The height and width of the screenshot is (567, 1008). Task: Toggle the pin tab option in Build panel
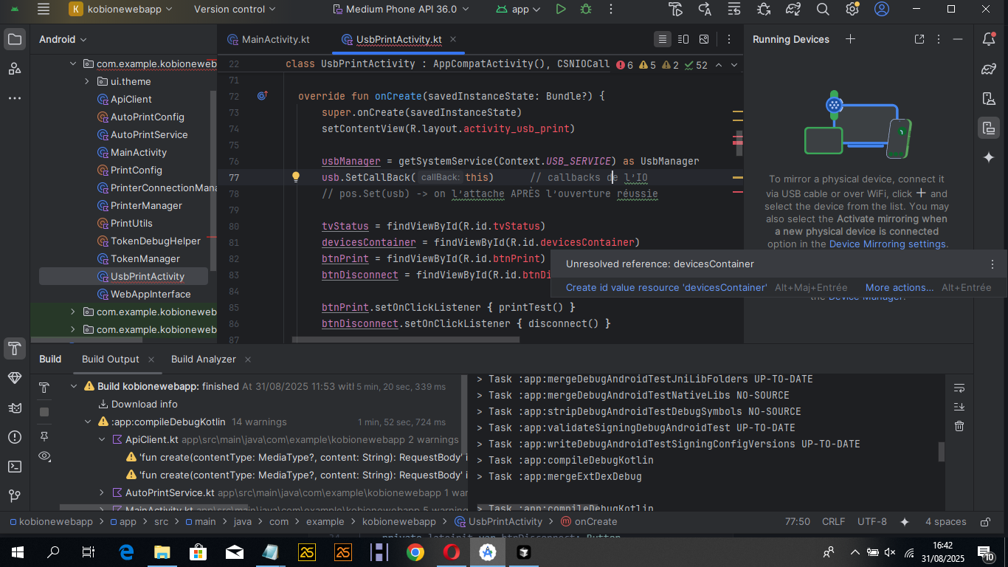tap(44, 436)
